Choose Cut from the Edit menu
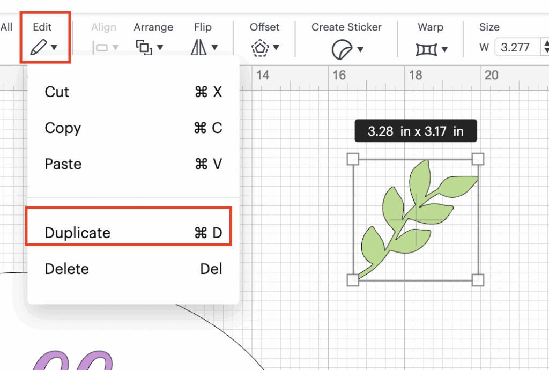The width and height of the screenshot is (549, 370). click(57, 92)
